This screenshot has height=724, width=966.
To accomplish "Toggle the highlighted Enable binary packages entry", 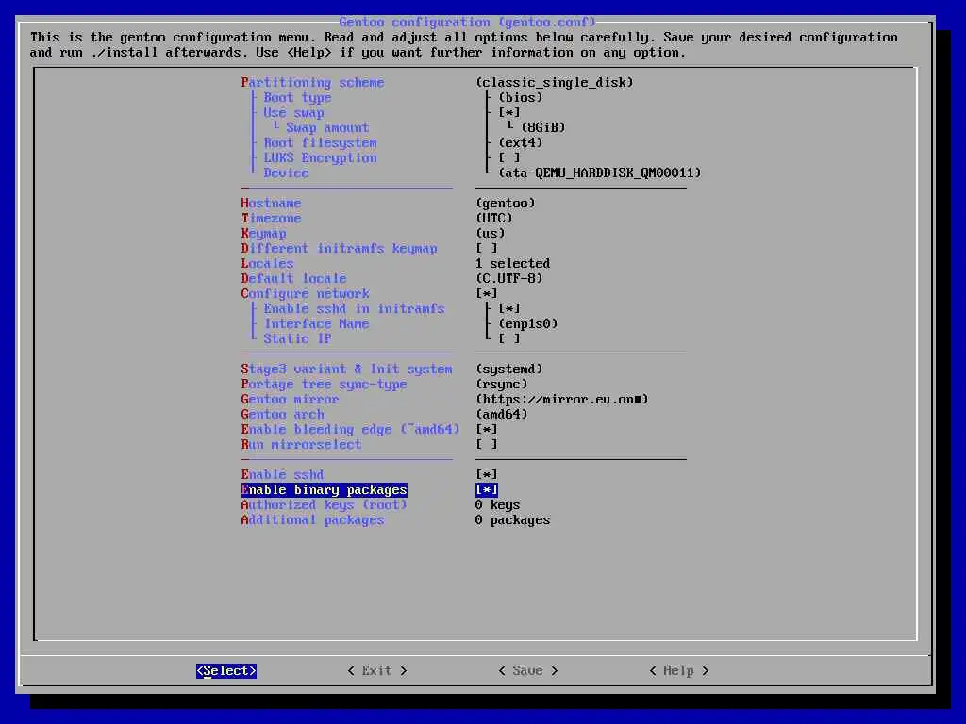I will (x=325, y=489).
